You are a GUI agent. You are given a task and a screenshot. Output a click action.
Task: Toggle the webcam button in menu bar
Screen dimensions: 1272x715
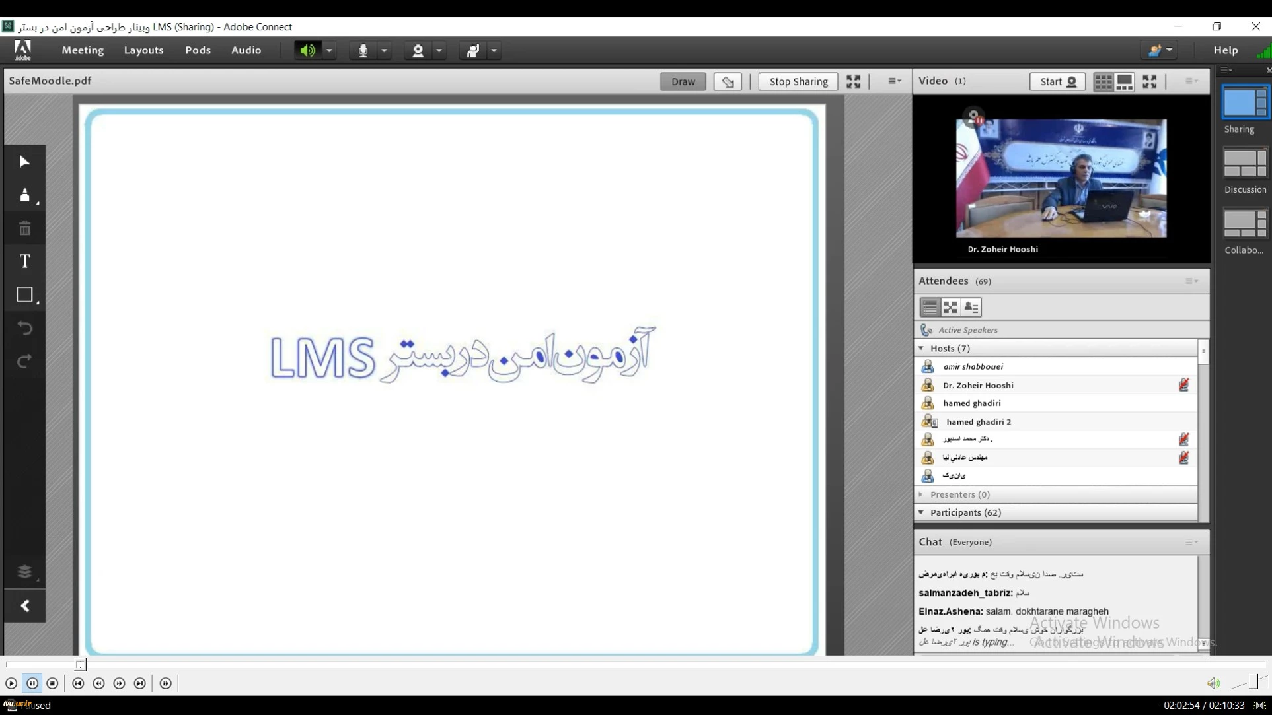pyautogui.click(x=418, y=50)
